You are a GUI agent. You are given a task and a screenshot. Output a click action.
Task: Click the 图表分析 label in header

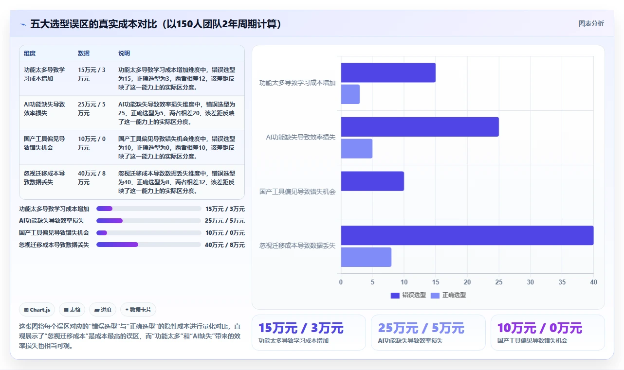591,24
